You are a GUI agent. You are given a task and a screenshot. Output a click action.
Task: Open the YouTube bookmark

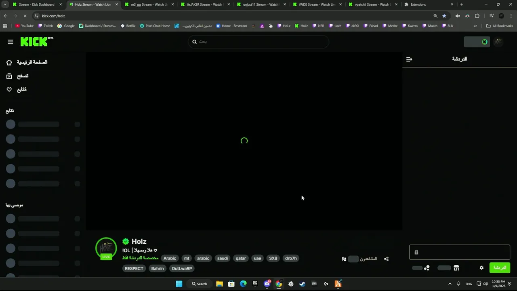(24, 26)
